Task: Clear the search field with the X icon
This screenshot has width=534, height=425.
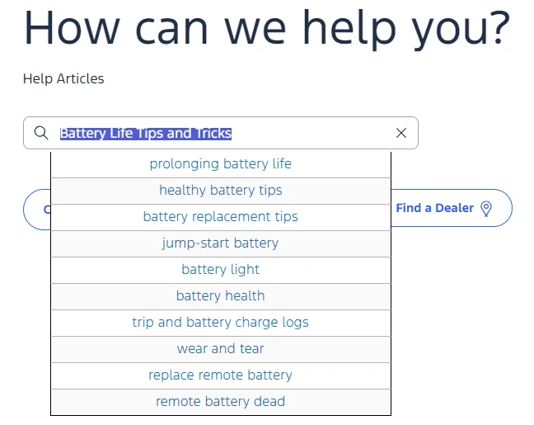Action: tap(401, 133)
